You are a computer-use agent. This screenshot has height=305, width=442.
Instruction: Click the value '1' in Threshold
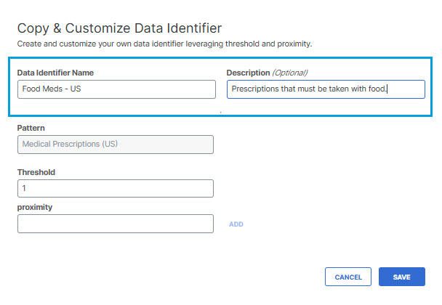tap(24, 188)
